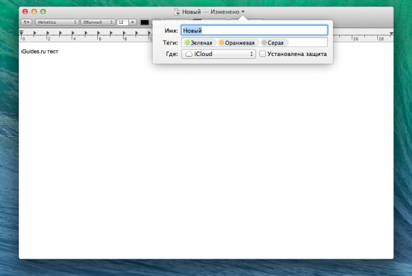
Task: Click the document proxy icon in the title bar
Action: pos(177,12)
